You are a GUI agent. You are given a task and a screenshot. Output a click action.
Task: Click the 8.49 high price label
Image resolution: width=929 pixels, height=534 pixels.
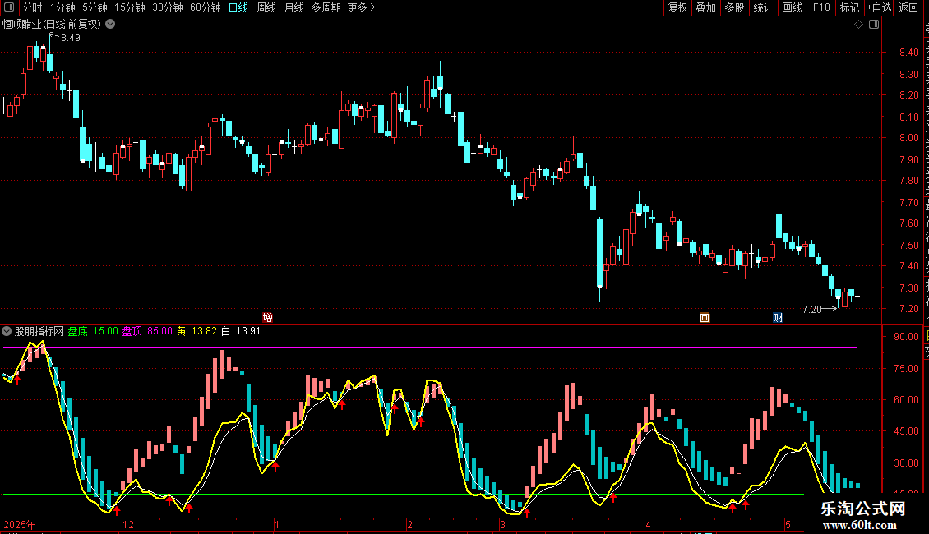click(71, 38)
